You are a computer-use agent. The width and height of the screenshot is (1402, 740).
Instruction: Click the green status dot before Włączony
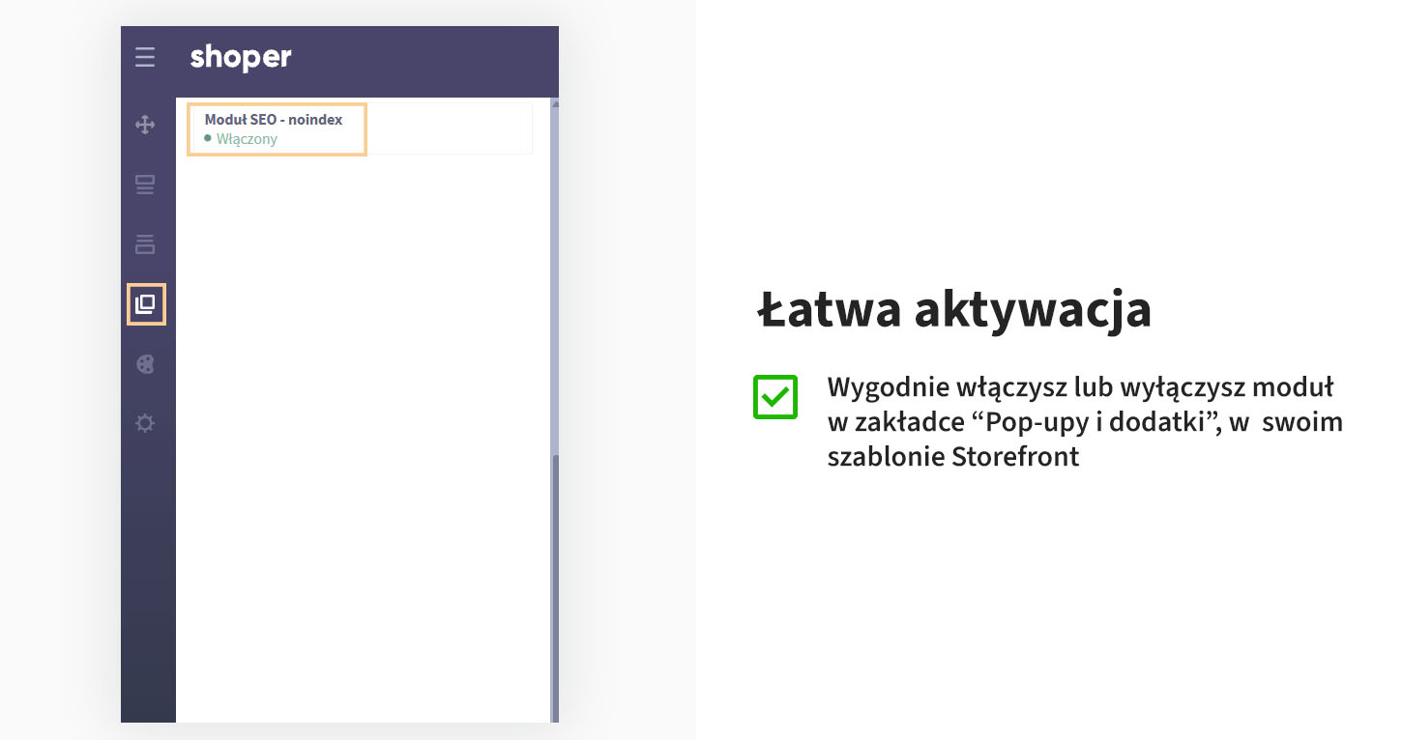[x=208, y=138]
